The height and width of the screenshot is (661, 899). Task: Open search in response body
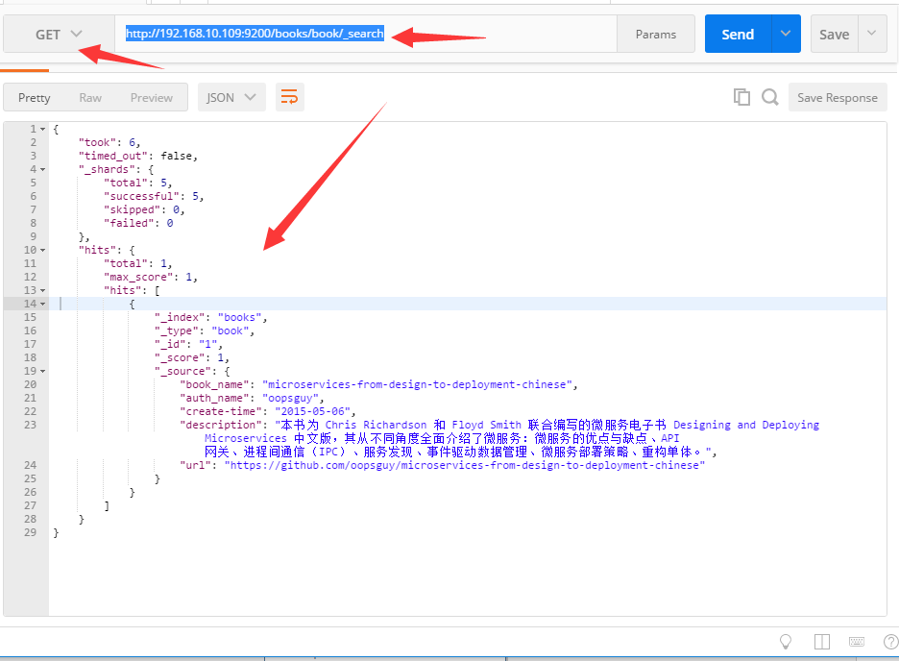pos(769,97)
